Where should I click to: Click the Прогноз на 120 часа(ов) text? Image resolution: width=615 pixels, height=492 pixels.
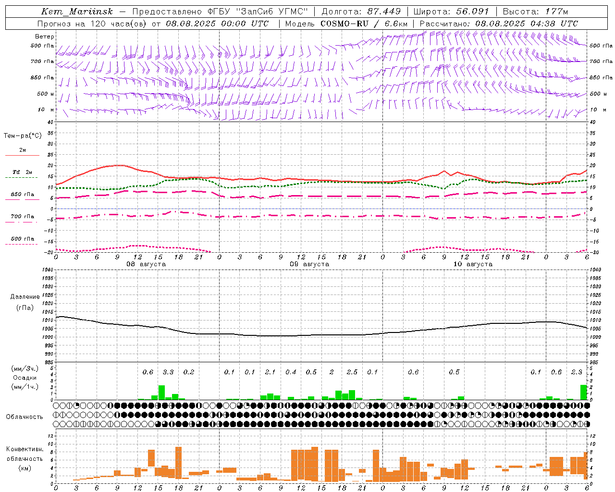click(93, 24)
